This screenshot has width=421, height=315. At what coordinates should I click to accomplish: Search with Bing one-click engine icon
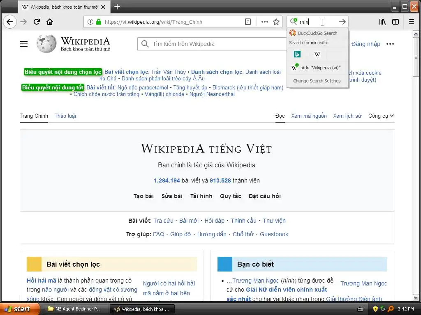point(297,54)
